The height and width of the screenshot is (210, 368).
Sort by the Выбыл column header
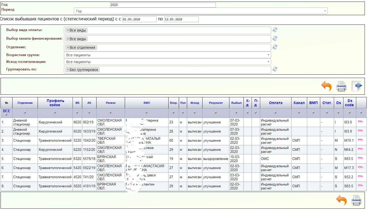pyautogui.click(x=236, y=103)
